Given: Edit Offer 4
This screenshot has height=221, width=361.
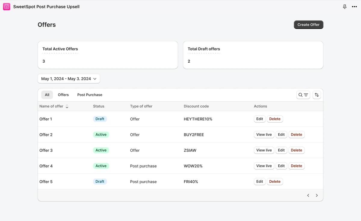Looking at the screenshot, I should click(281, 166).
